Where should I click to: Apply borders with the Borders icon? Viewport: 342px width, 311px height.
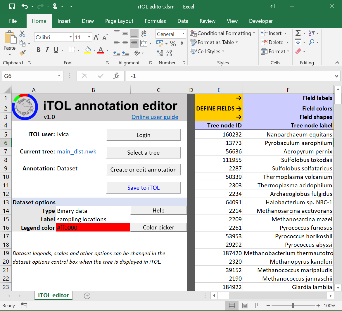(72, 50)
